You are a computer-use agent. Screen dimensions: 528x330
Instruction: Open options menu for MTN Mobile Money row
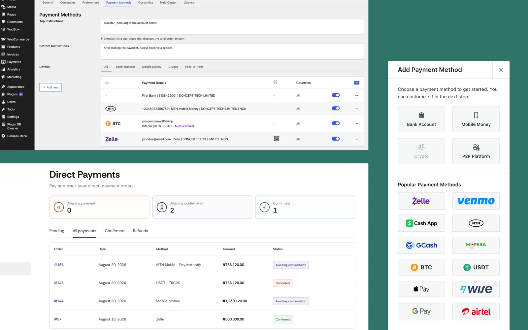pos(356,109)
